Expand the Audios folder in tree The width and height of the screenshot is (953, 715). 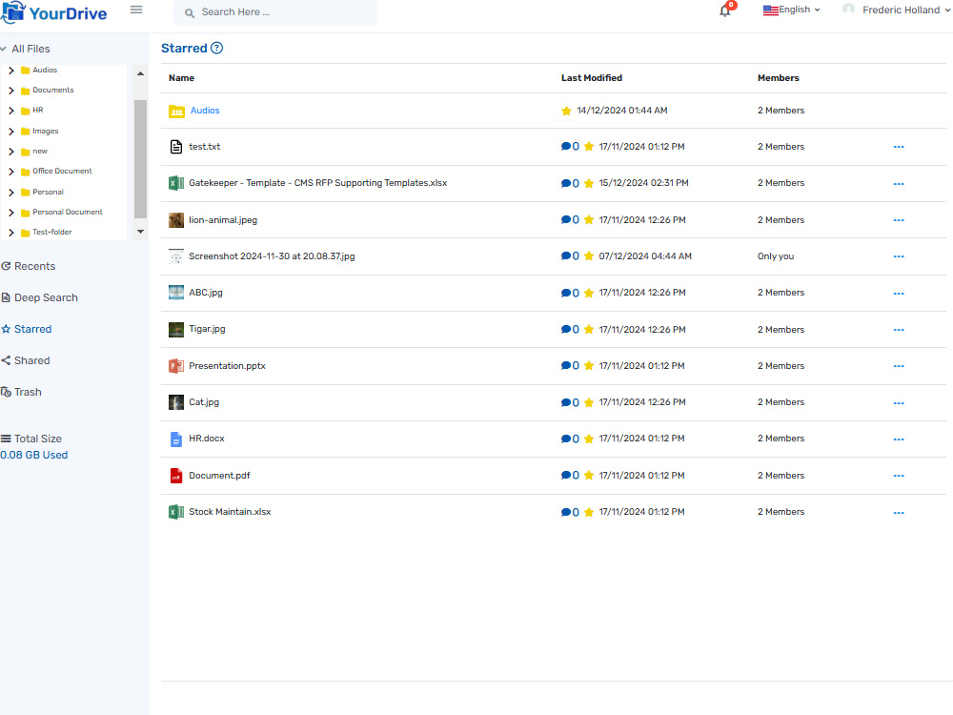(x=10, y=71)
